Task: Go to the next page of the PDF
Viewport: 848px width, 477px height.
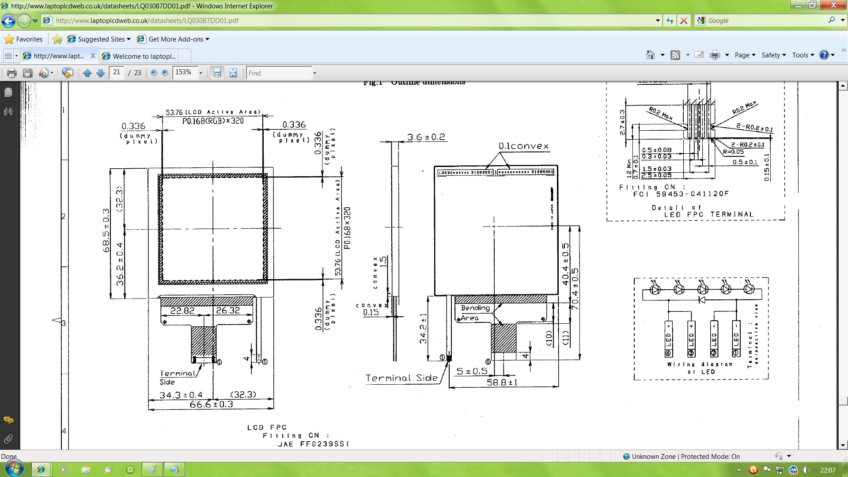Action: (x=100, y=73)
